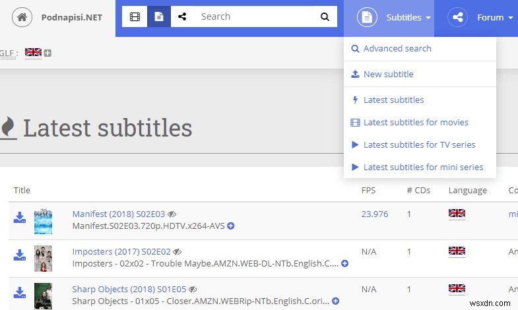
Task: Open the Imposters poster thumbnail
Action: (x=44, y=259)
